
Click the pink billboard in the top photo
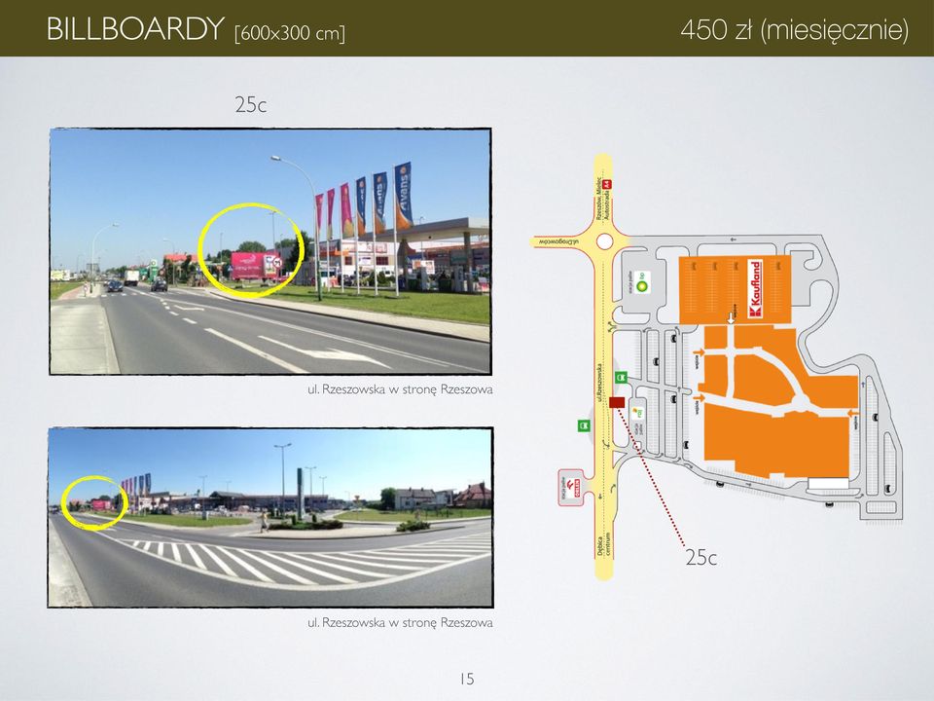tap(256, 265)
